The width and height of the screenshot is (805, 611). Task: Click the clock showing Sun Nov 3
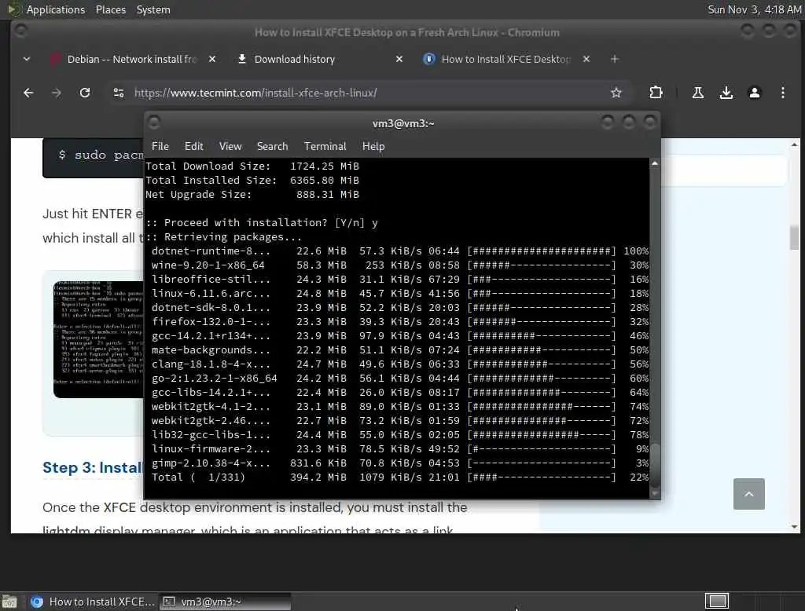(x=754, y=9)
